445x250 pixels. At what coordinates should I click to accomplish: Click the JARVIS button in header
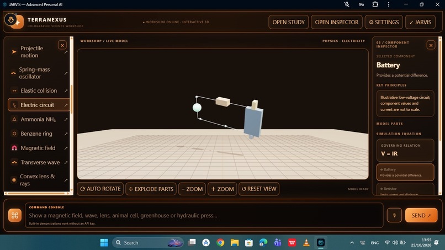(x=420, y=22)
